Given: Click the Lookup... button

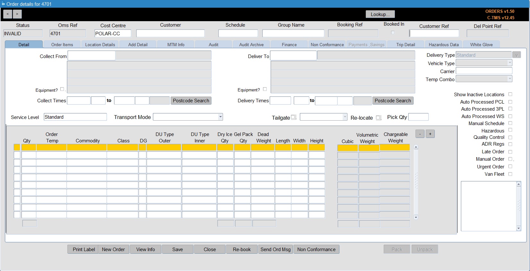Looking at the screenshot, I should (x=380, y=14).
